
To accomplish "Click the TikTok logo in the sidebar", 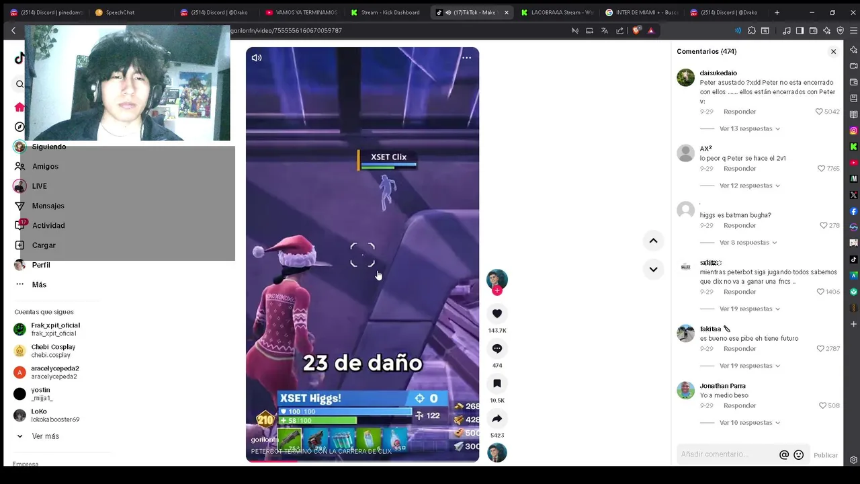I will (x=19, y=58).
